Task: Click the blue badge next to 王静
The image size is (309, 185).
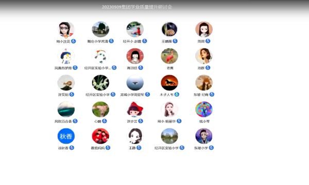Action: click(x=139, y=147)
